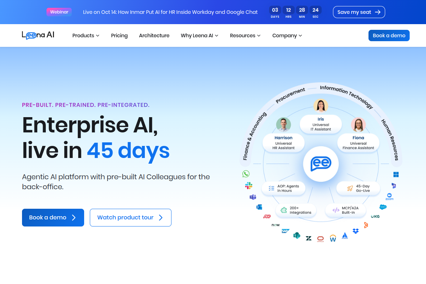Screen dimensions: 426x284
Task: Click the SharePoint icon
Action: (297, 235)
